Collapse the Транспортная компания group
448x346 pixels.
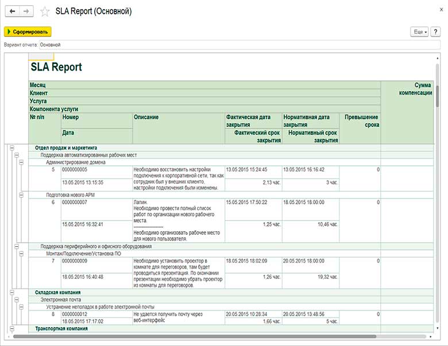(12, 329)
